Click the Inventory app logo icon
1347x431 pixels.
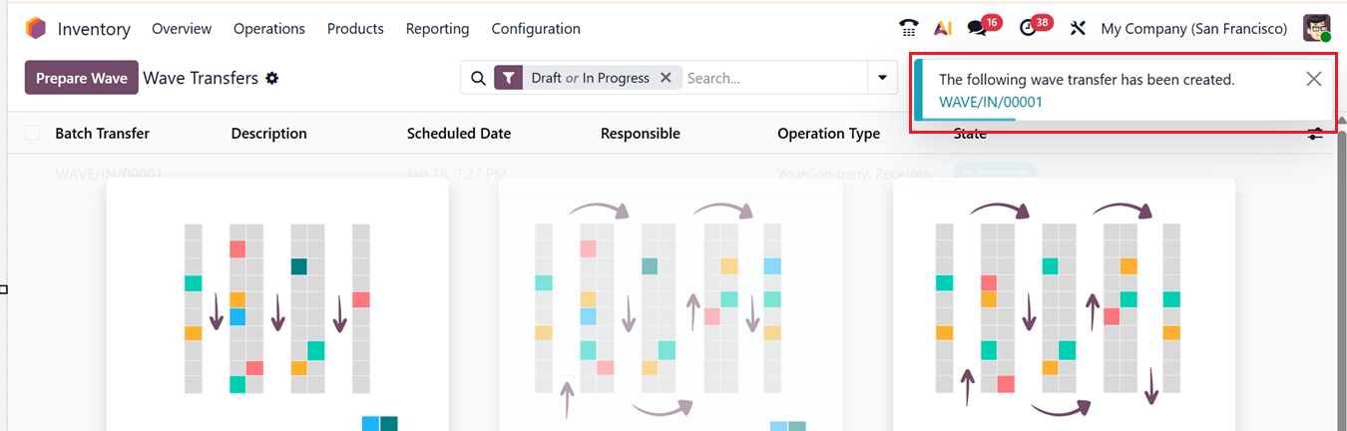click(x=36, y=29)
